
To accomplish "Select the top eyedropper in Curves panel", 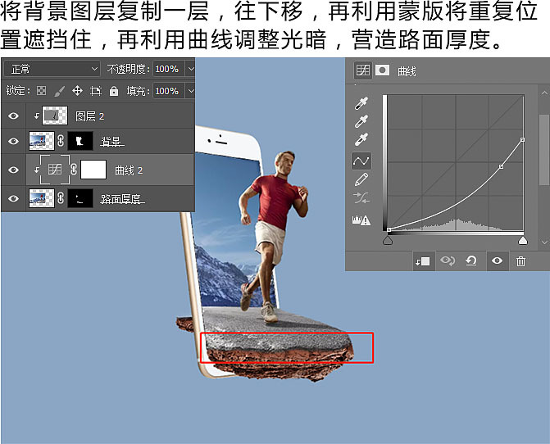I will point(361,104).
